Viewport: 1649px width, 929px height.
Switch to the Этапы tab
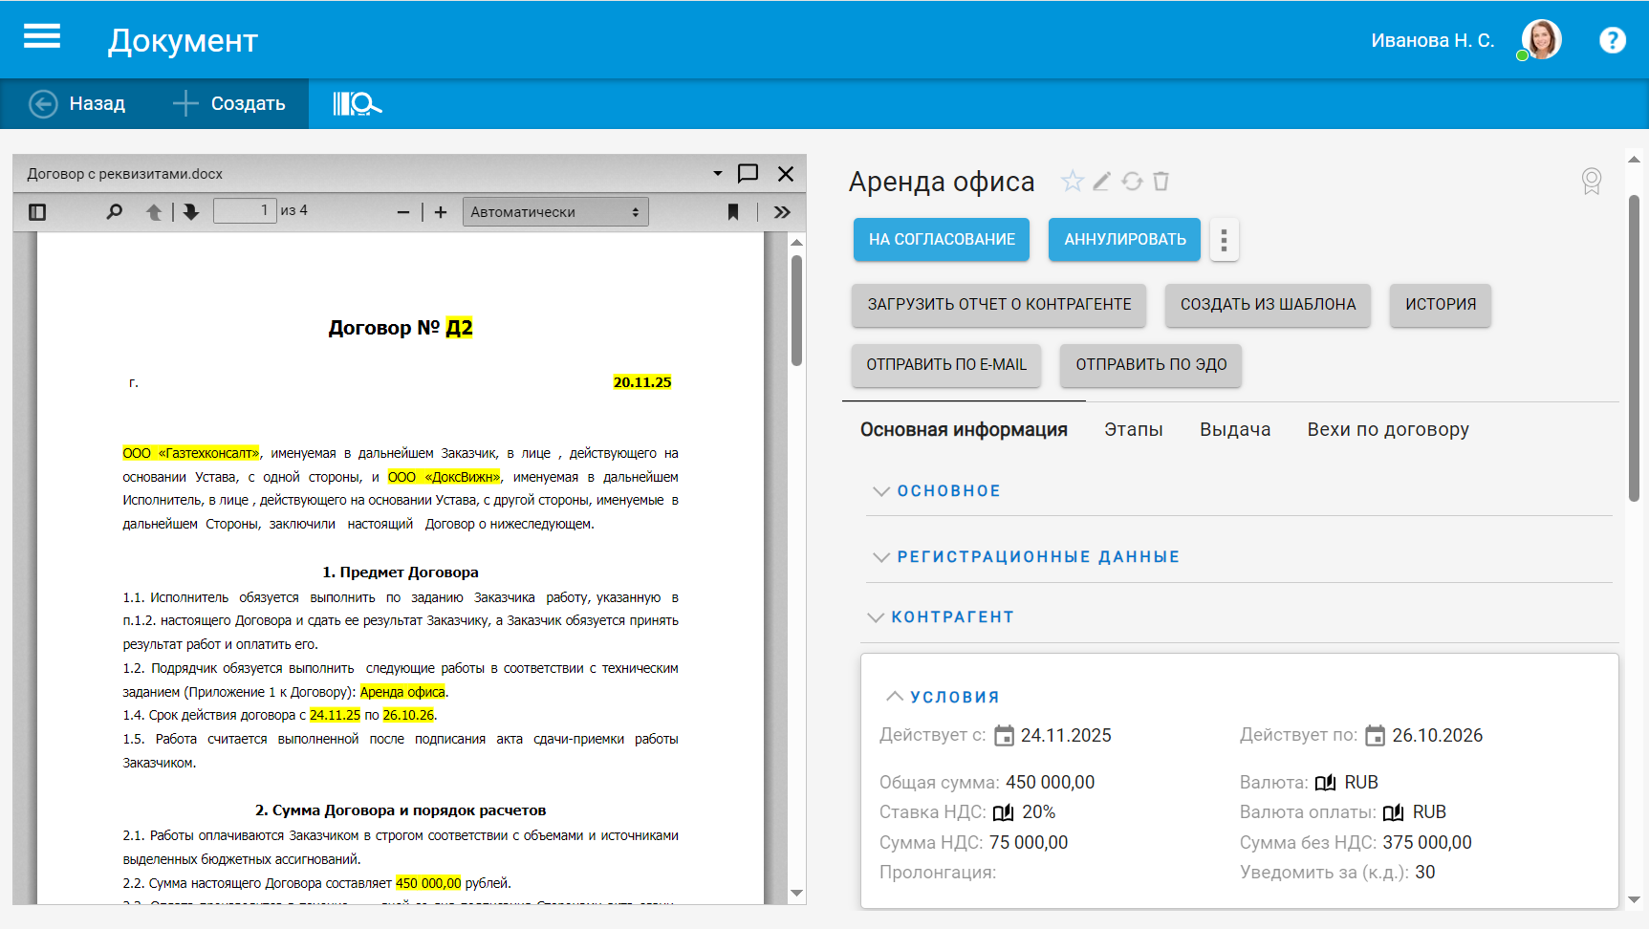point(1133,430)
